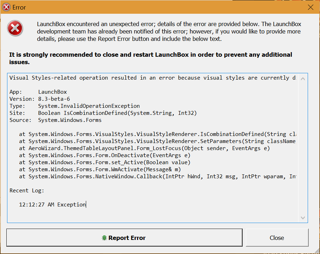
Task: Click the '12:12:27 AM Exception' log entry
Action: pyautogui.click(x=52, y=205)
